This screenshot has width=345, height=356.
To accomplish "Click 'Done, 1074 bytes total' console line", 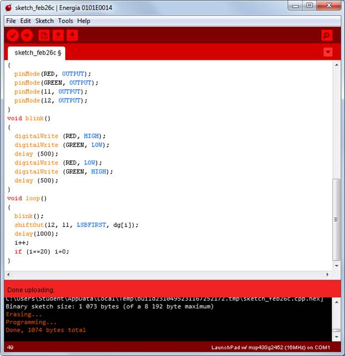I will click(46, 330).
